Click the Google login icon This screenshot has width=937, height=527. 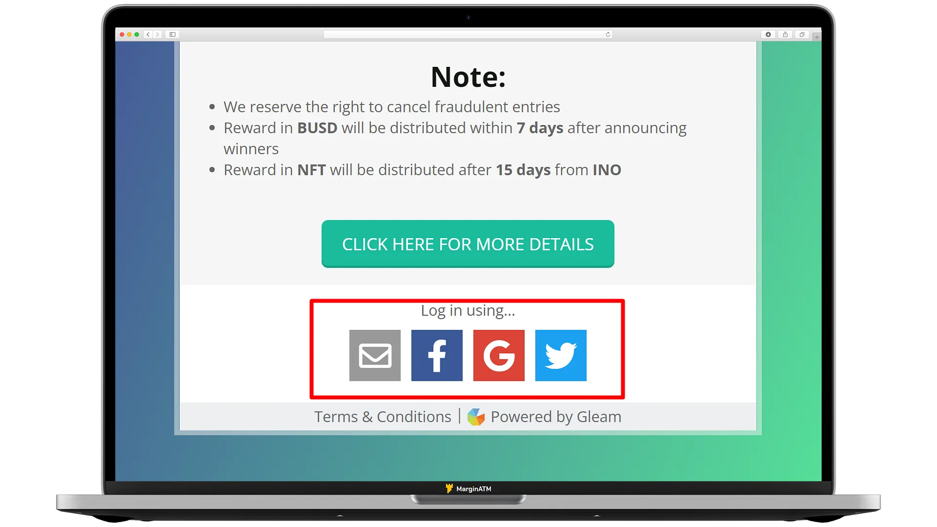tap(499, 355)
